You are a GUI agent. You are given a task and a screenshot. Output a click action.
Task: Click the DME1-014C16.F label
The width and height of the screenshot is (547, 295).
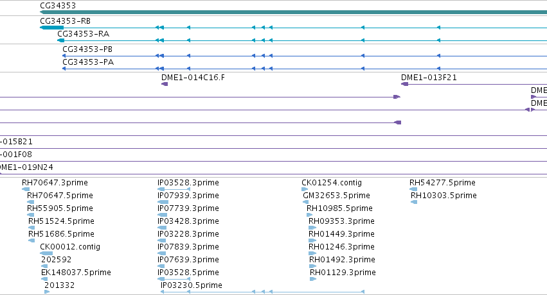(x=193, y=77)
